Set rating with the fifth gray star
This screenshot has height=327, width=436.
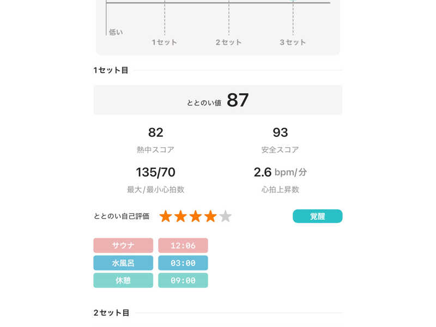(225, 216)
